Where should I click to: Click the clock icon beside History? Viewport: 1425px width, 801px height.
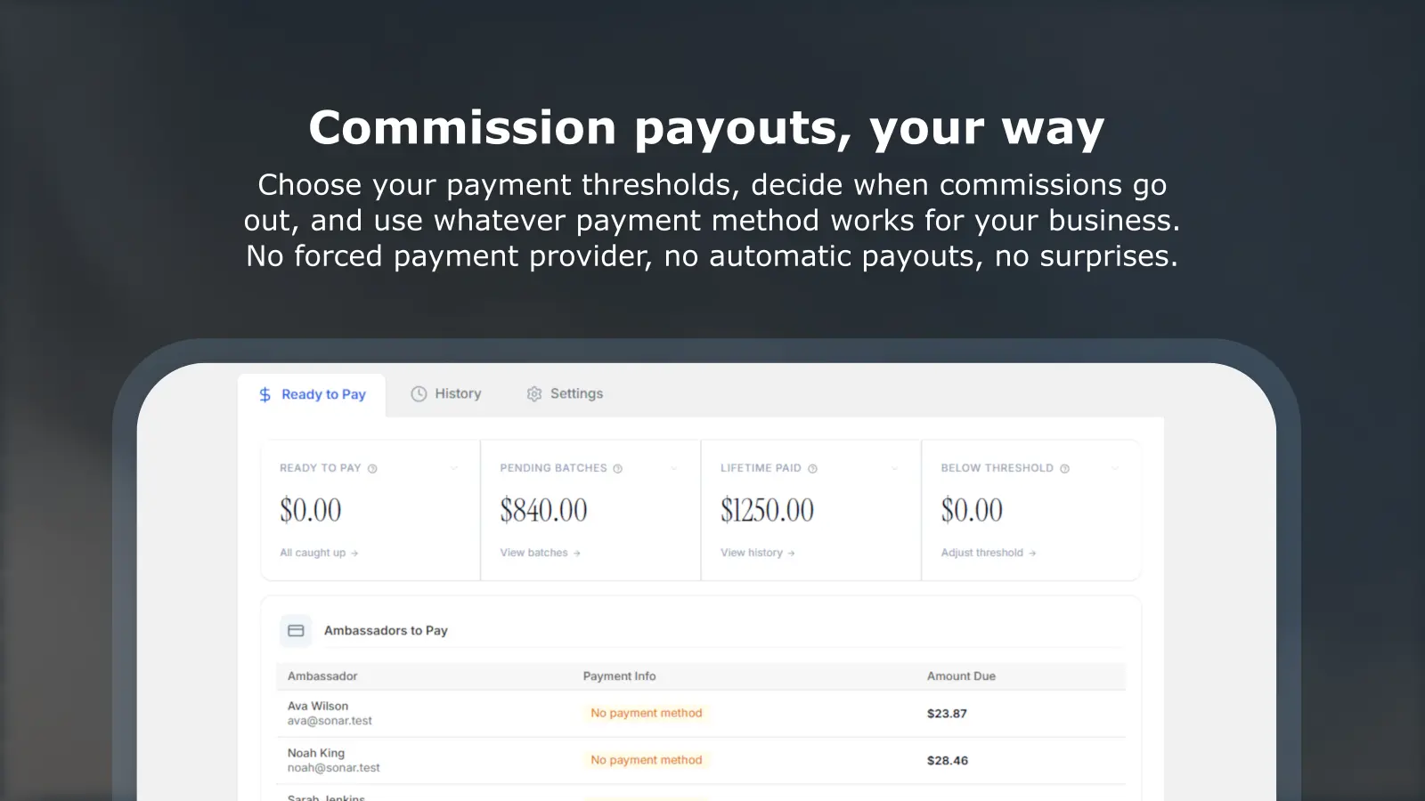click(419, 393)
